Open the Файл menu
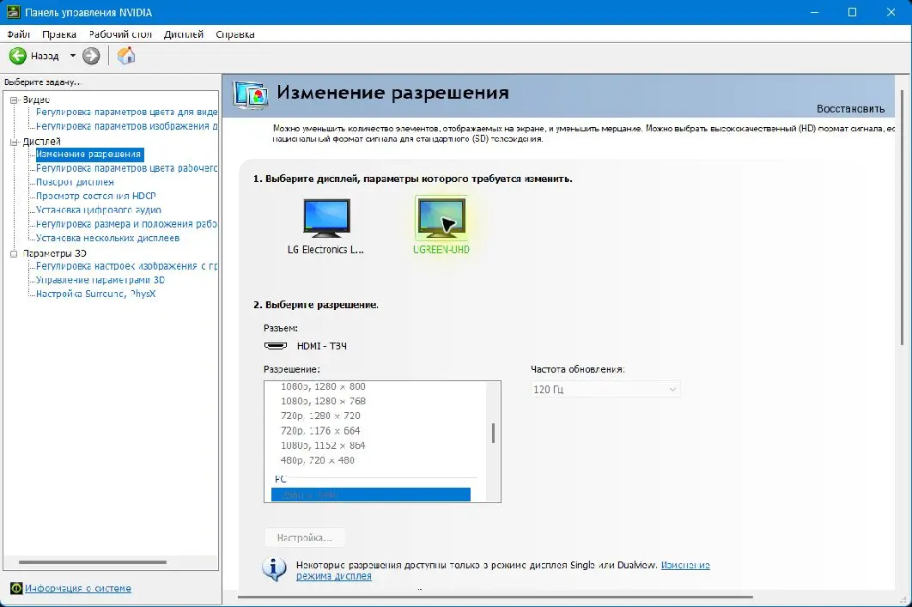The image size is (912, 607). pos(19,34)
